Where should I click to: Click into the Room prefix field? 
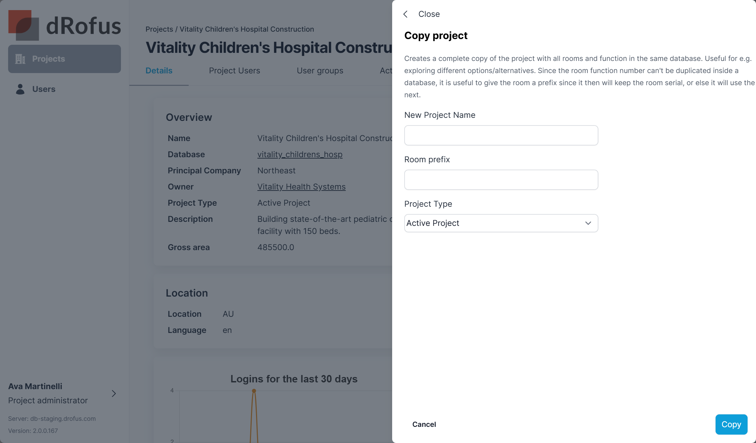pyautogui.click(x=501, y=180)
